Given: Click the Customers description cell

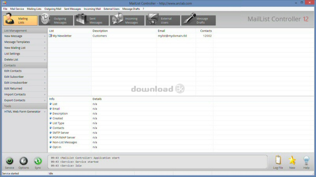Looking at the screenshot, I should [100, 36].
